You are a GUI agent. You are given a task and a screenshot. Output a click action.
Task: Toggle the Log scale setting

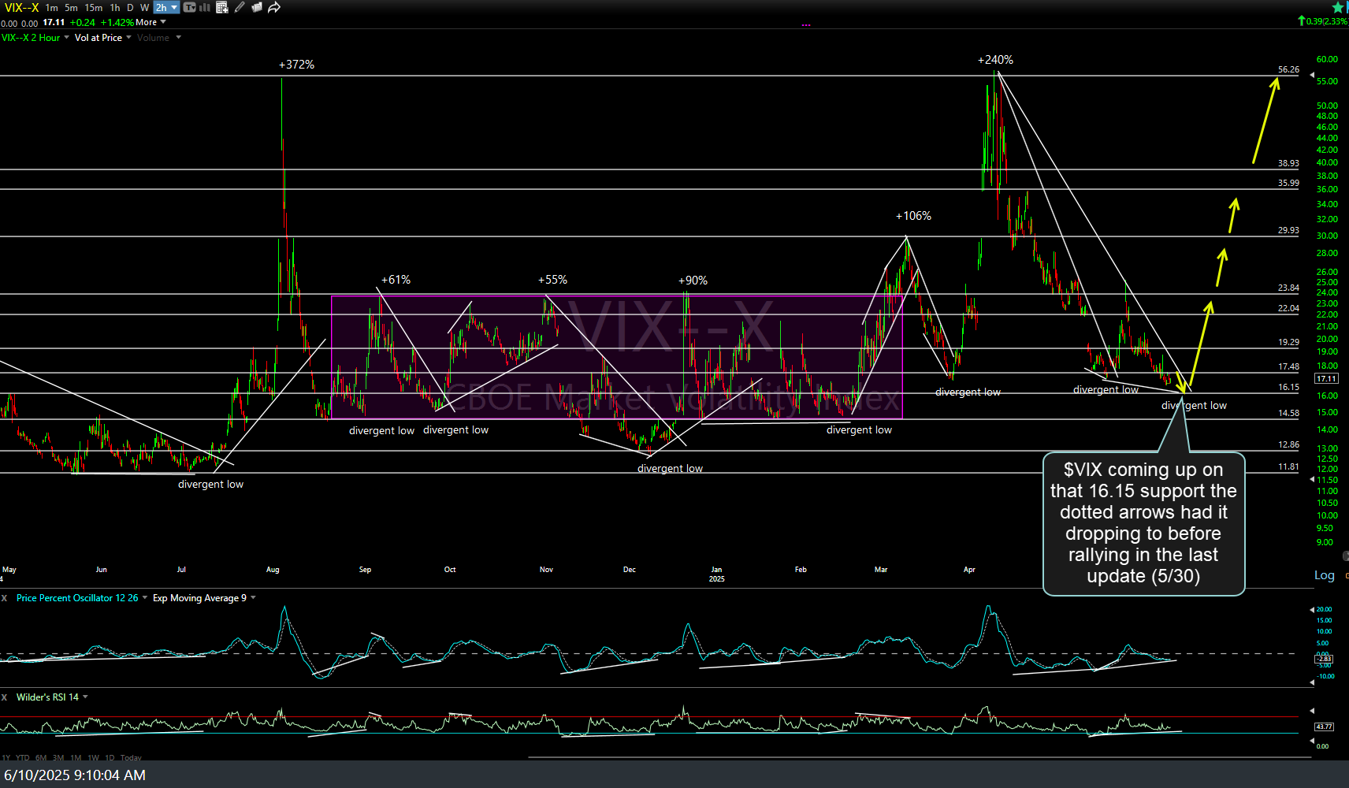1325,575
